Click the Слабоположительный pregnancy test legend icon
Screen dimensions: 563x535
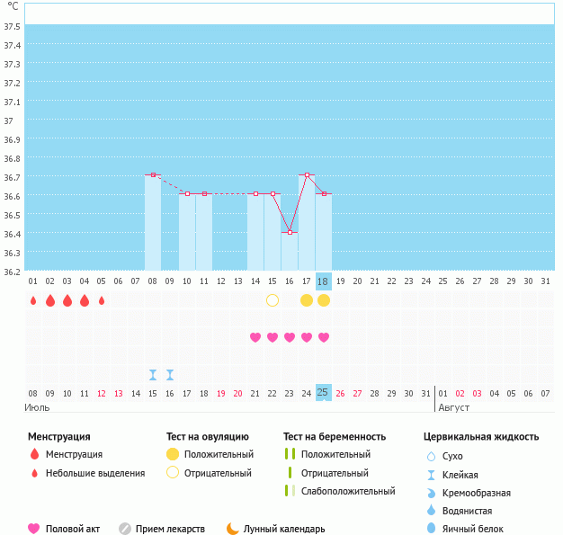pos(290,491)
